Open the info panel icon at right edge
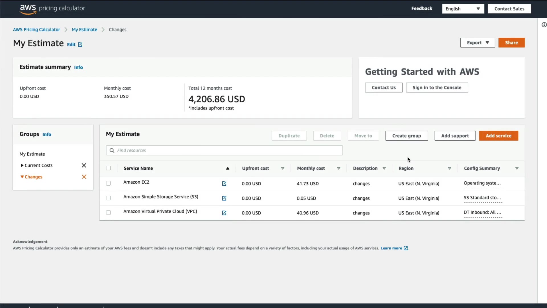 click(544, 25)
